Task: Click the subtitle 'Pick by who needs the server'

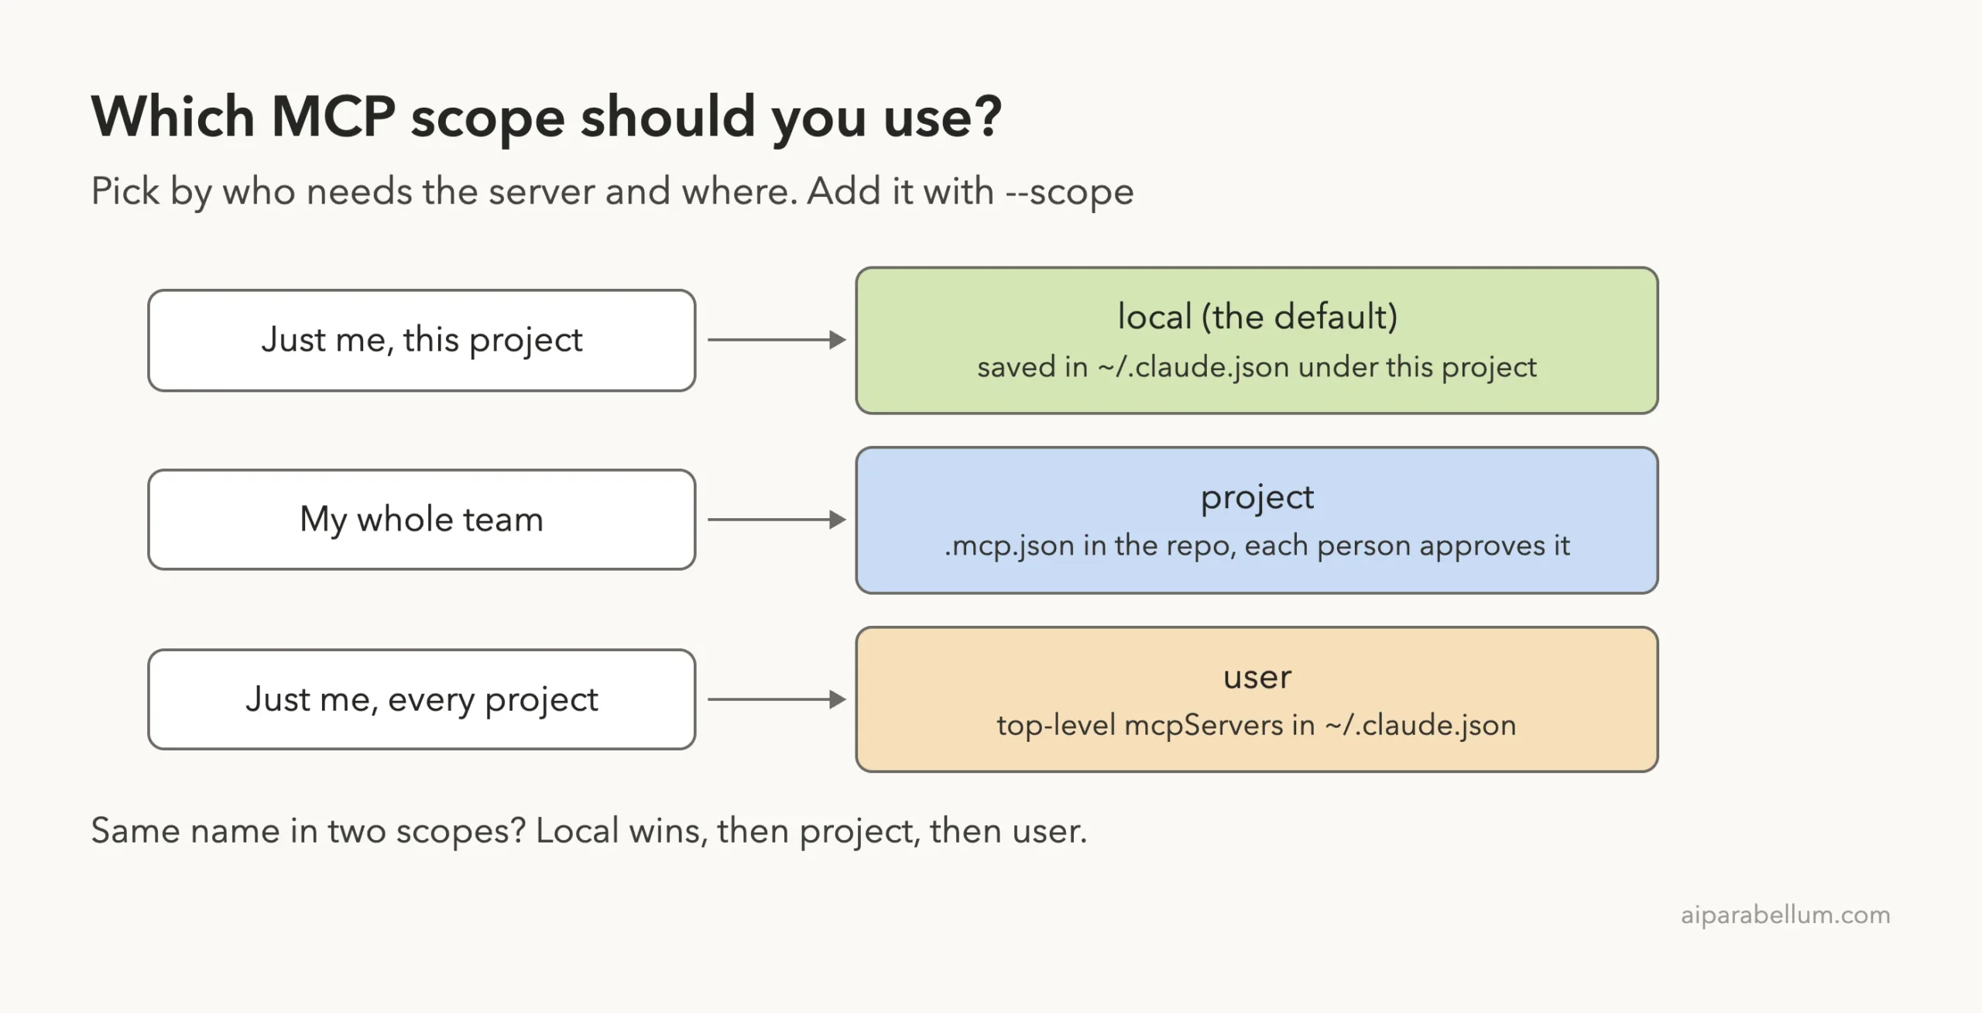Action: click(612, 191)
